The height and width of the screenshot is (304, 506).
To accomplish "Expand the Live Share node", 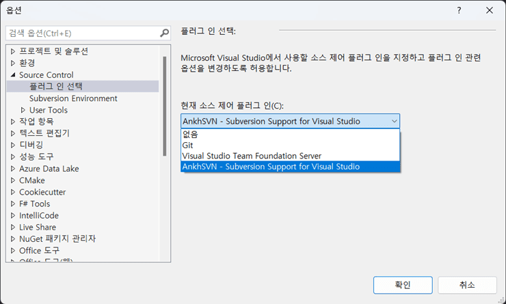I will click(13, 227).
